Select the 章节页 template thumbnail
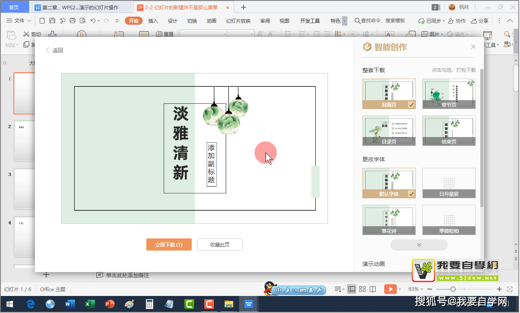The image size is (520, 313). pos(449,94)
